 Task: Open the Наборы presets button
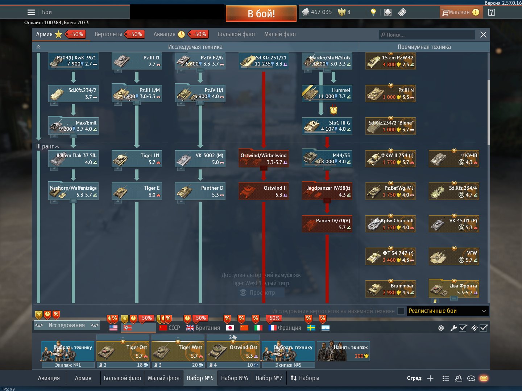coord(305,378)
